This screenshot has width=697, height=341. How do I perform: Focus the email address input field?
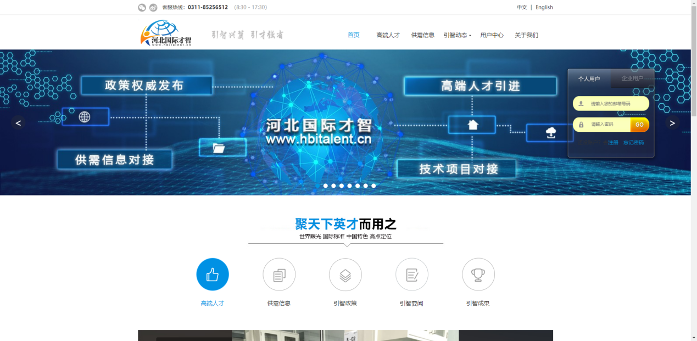click(611, 104)
